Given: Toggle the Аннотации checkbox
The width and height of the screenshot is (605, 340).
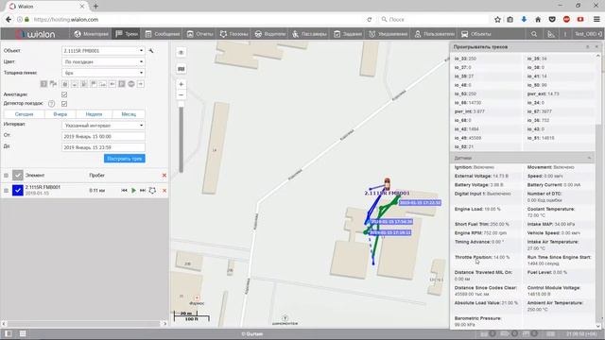Looking at the screenshot, I should pos(64,94).
